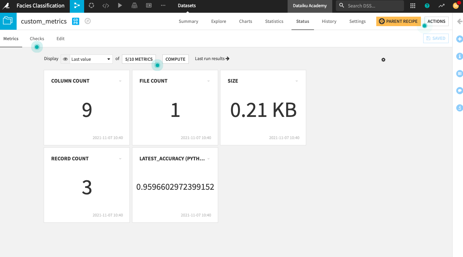The height and width of the screenshot is (257, 463).
Task: Select the Lab icon in the navigation bar
Action: click(91, 6)
